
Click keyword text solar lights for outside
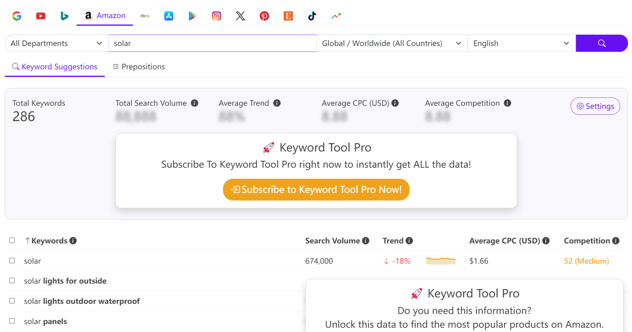click(65, 281)
